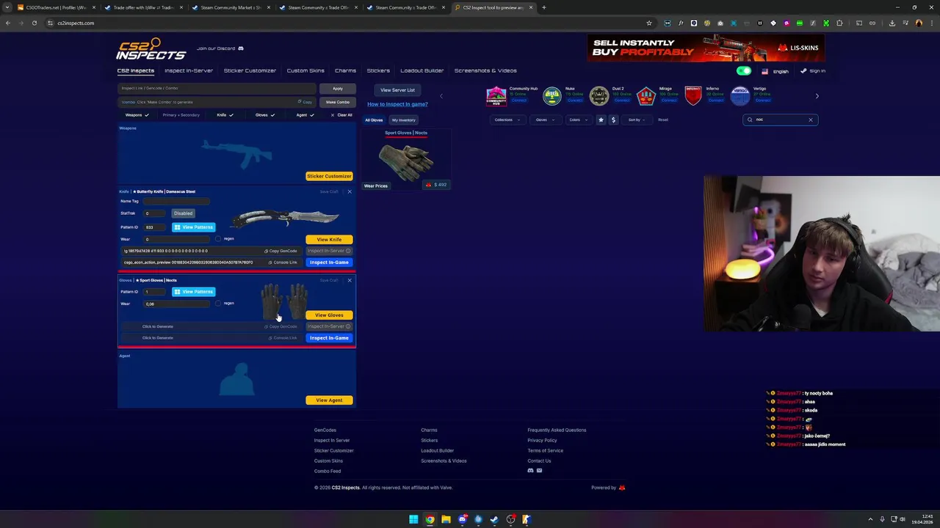Image resolution: width=940 pixels, height=528 pixels.
Task: Copy the knife GenCode
Action: [281, 251]
